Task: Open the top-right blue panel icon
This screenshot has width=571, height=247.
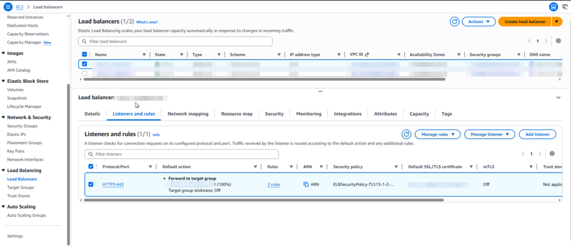Action: click(x=553, y=7)
